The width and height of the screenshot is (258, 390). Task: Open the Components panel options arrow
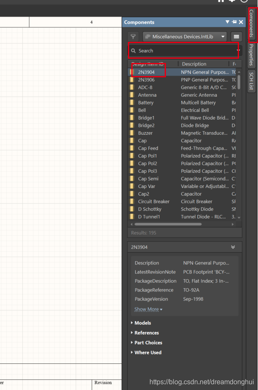click(227, 22)
